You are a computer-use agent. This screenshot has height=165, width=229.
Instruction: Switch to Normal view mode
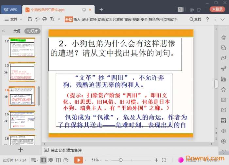coord(43,160)
